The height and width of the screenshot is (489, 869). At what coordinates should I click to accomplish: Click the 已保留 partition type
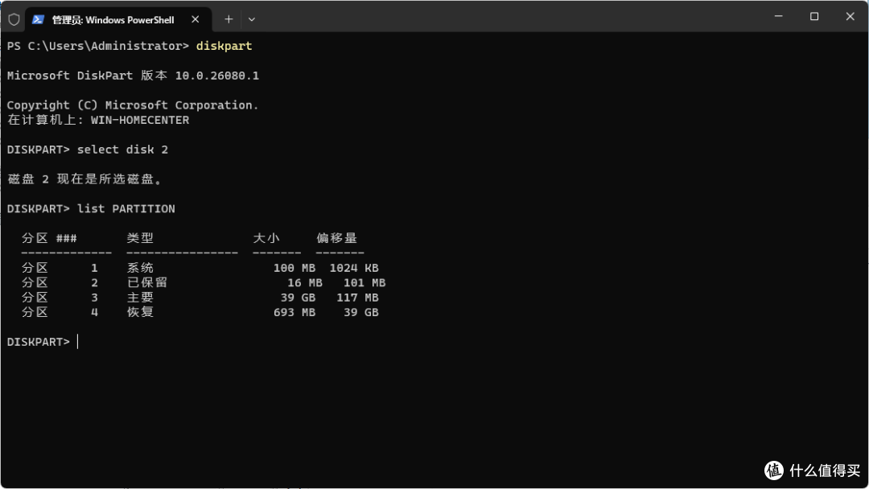(147, 282)
